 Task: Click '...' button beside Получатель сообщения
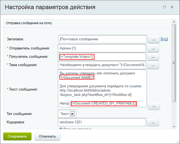tap(153, 57)
